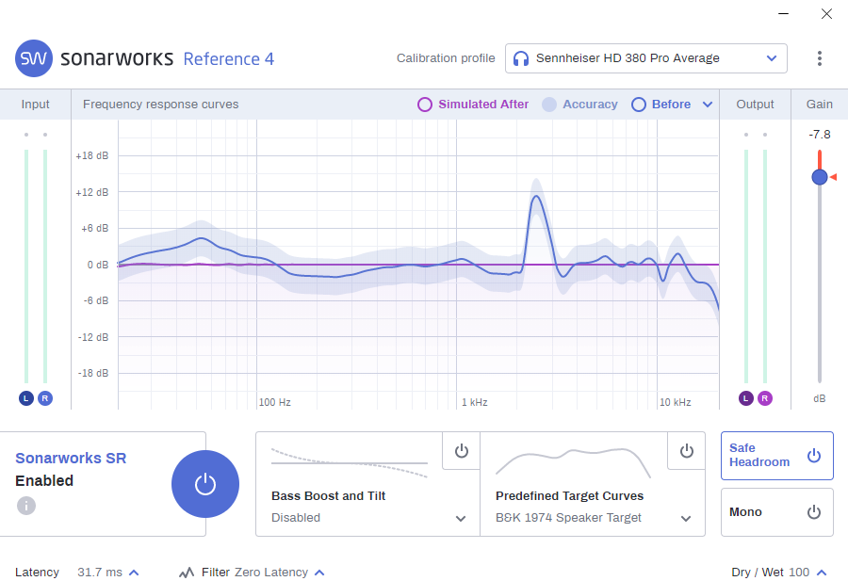
Task: Click the input L channel badge
Action: click(x=26, y=398)
